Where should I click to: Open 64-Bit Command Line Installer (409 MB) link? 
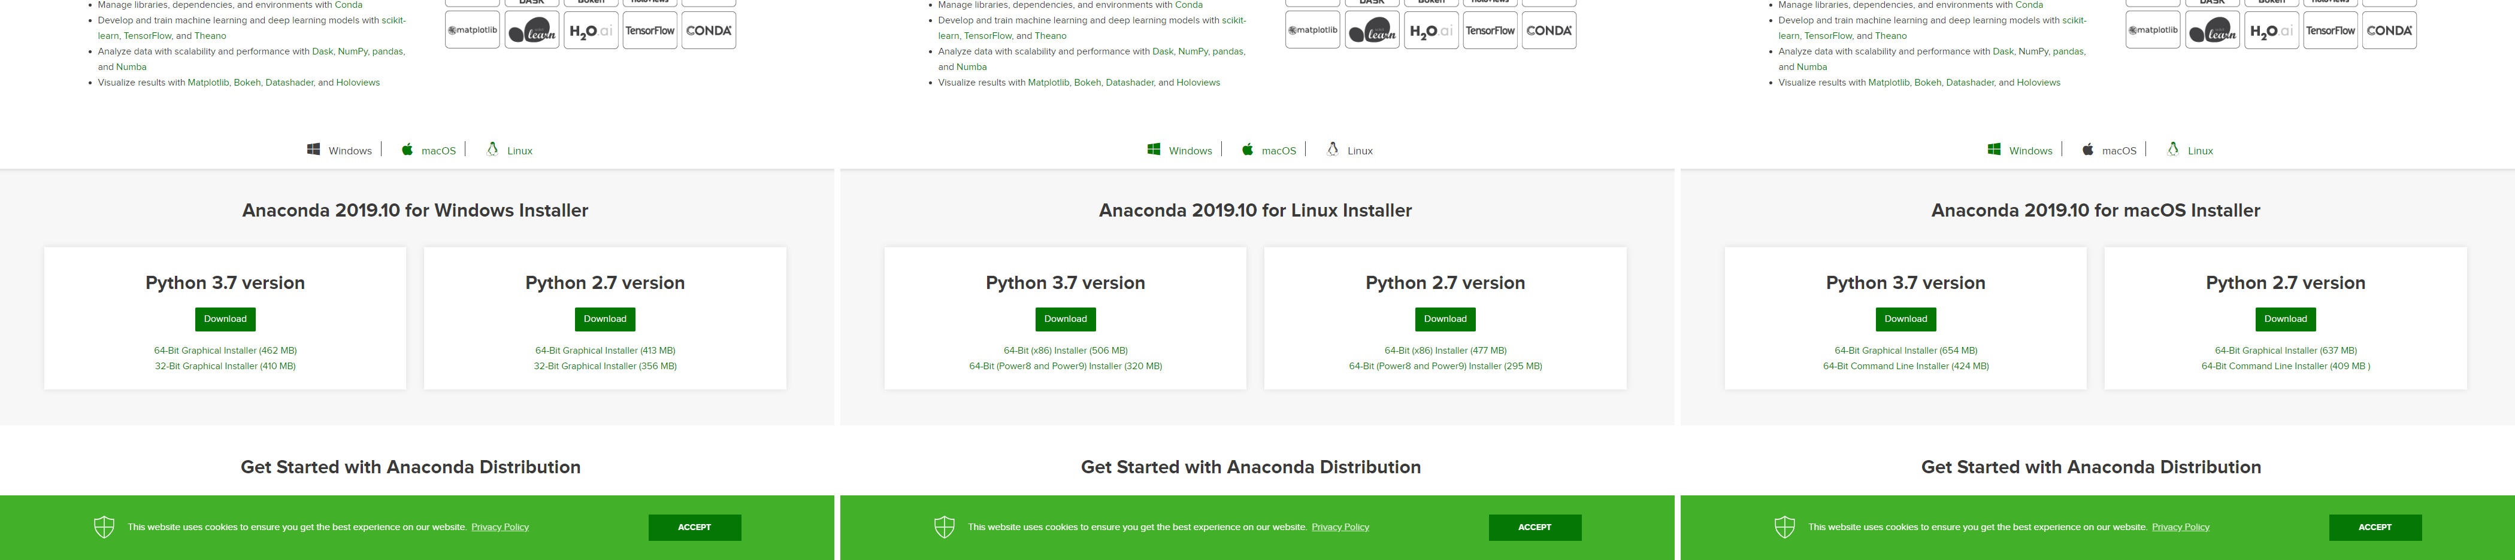(x=2286, y=366)
